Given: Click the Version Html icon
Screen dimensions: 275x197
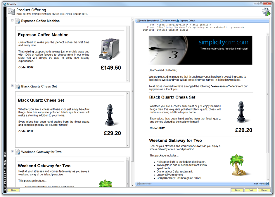Looking at the screenshot, I should pyautogui.click(x=161, y=21).
